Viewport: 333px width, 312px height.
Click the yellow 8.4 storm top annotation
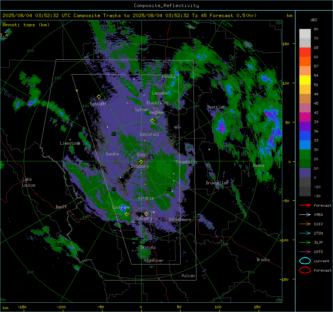coord(4,35)
